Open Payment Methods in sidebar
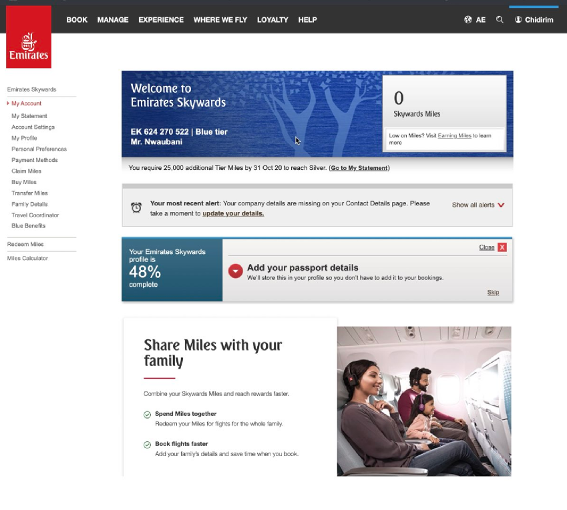 (34, 160)
